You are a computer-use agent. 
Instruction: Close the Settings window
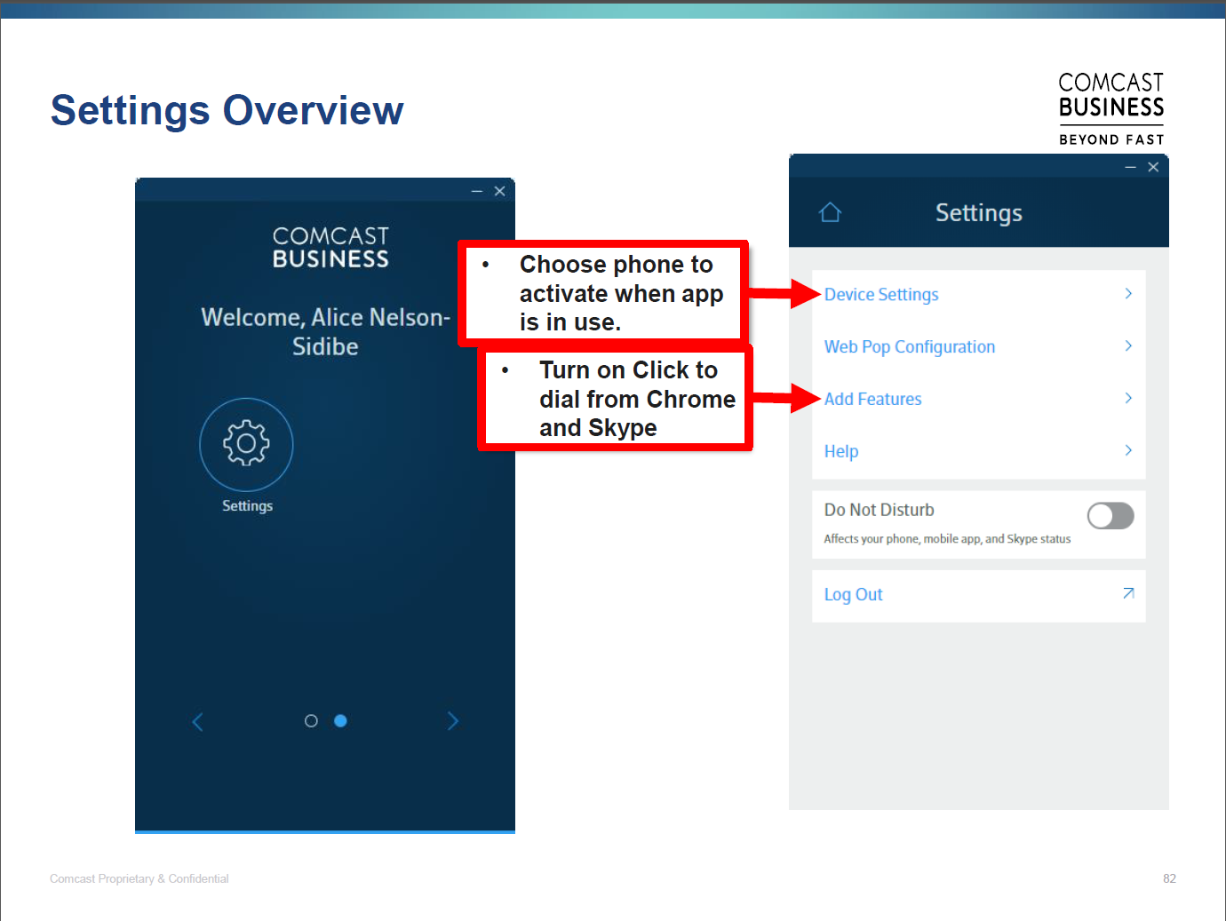coord(1153,167)
